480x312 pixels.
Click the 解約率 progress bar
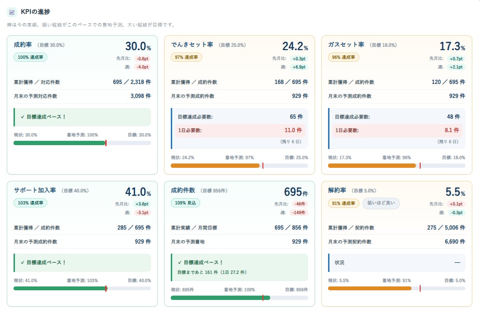[397, 288]
